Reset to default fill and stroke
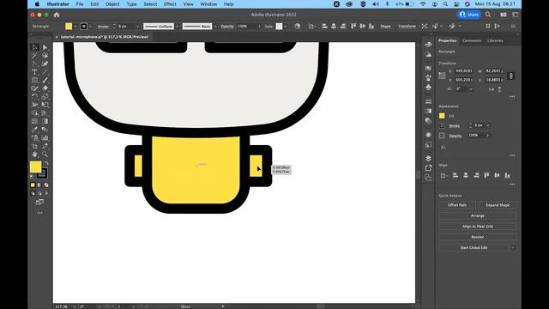Image resolution: width=549 pixels, height=309 pixels. [x=33, y=178]
